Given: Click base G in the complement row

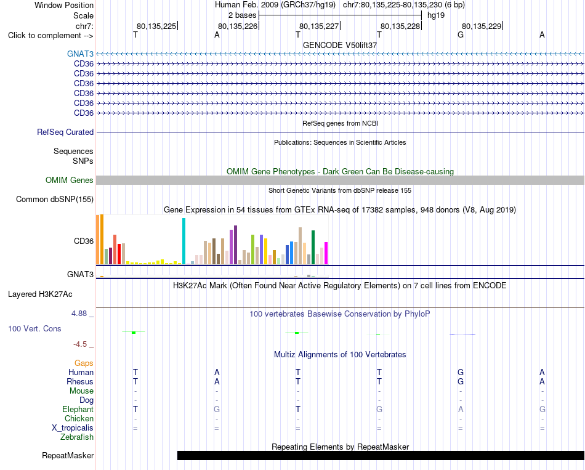Looking at the screenshot, I should point(461,34).
